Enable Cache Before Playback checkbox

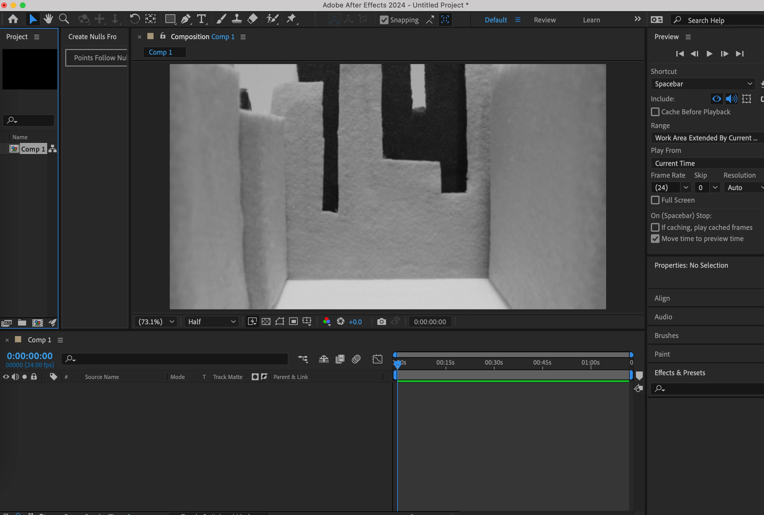click(x=655, y=112)
